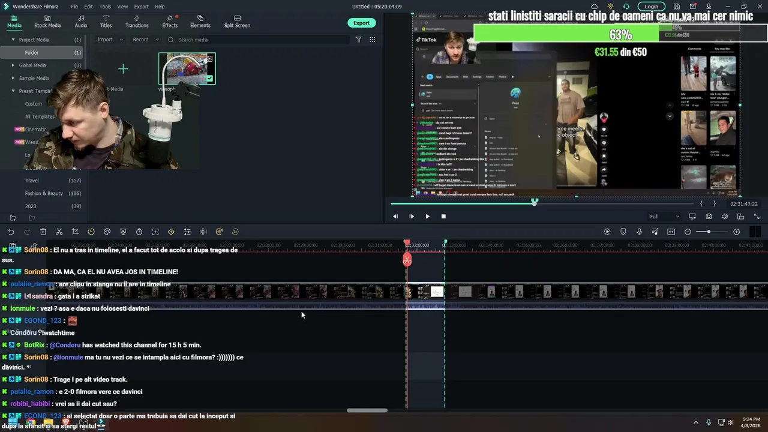
Task: Open the Adjust sliders edit tool
Action: [x=187, y=232]
